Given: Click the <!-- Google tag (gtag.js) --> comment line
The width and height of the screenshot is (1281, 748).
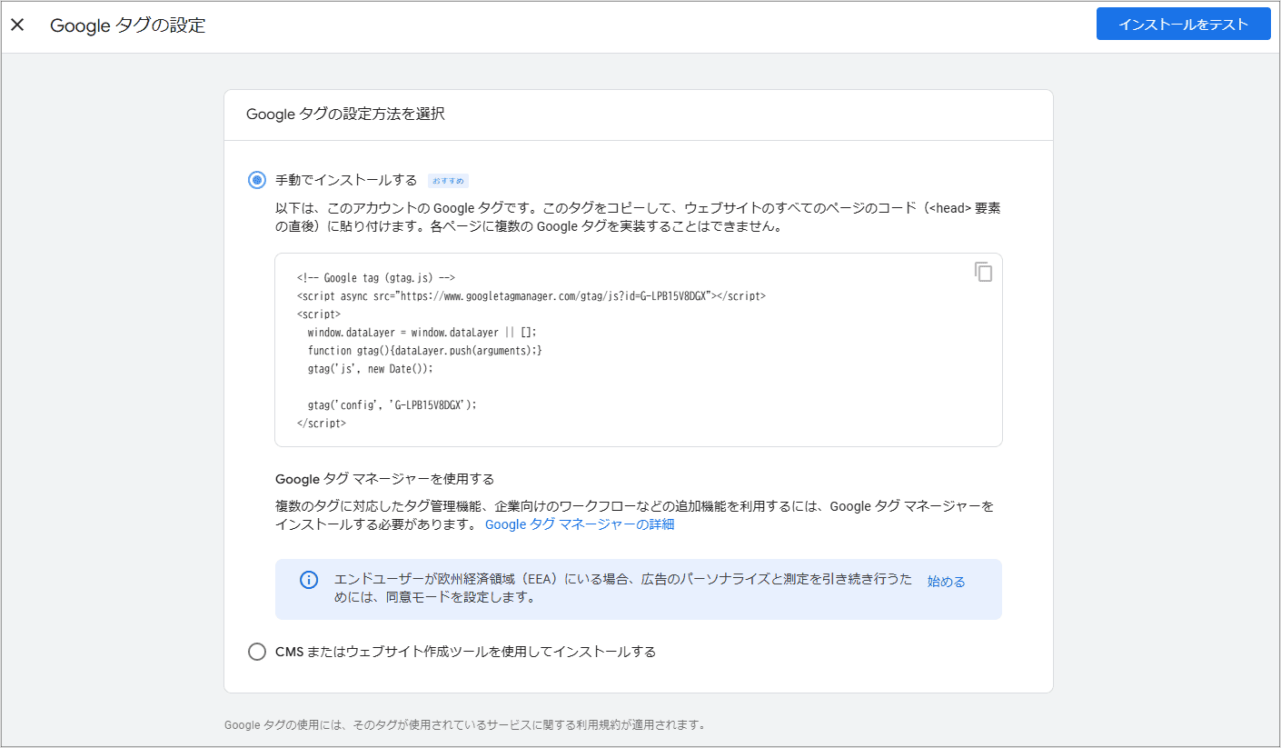Looking at the screenshot, I should click(376, 278).
